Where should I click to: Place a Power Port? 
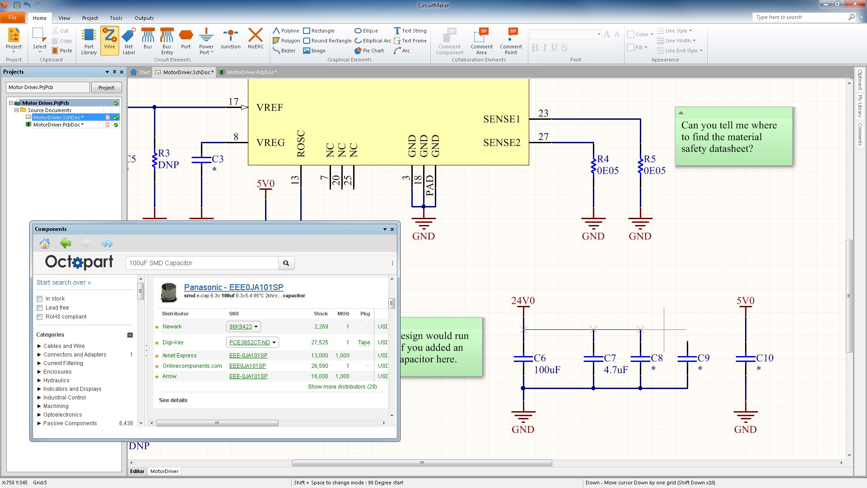click(x=206, y=41)
